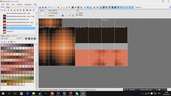
Task: Zoom out on the swatch palette
Action: [x=2, y=42]
